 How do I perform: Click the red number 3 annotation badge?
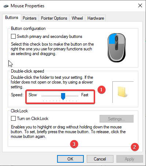point(74,144)
